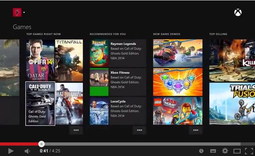Open the Xbox Fitness recommendation
This screenshot has height=156, width=255.
tap(118, 82)
